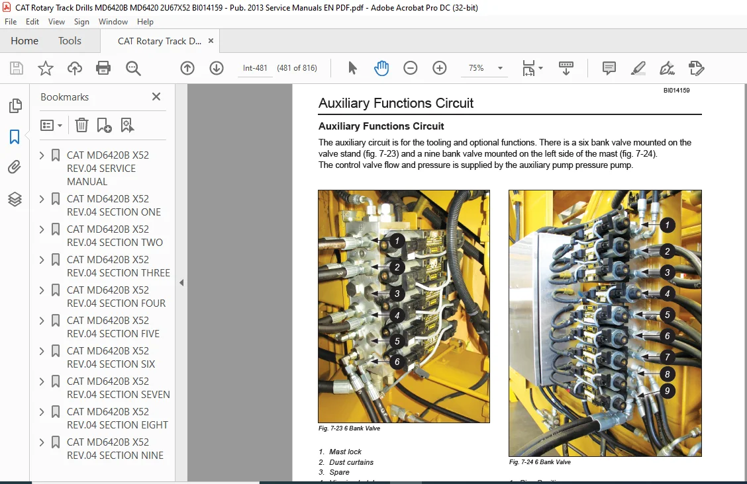Expand SECTION NINE bookmark chevron
The width and height of the screenshot is (747, 484).
(x=42, y=442)
